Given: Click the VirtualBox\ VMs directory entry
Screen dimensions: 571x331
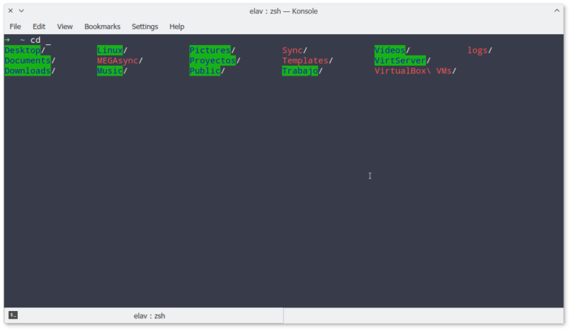Looking at the screenshot, I should pos(415,71).
